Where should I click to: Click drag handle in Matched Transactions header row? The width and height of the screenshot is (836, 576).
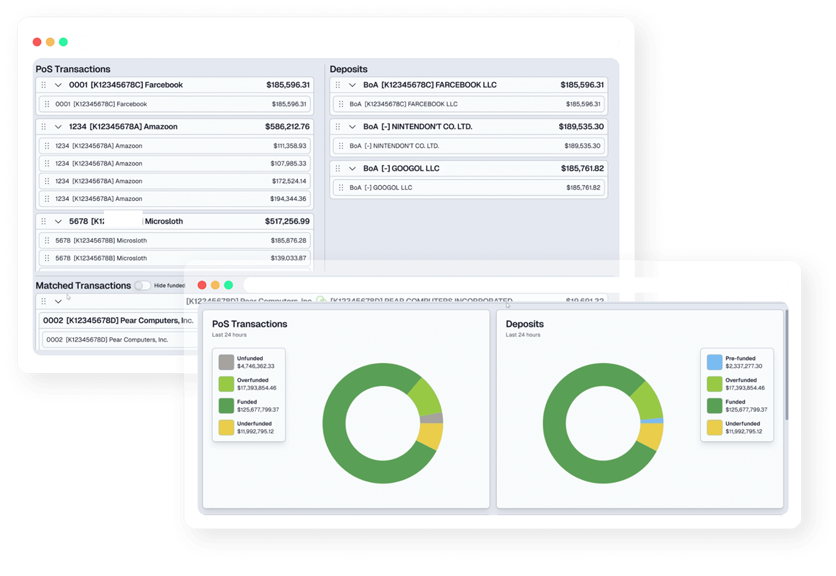[44, 301]
